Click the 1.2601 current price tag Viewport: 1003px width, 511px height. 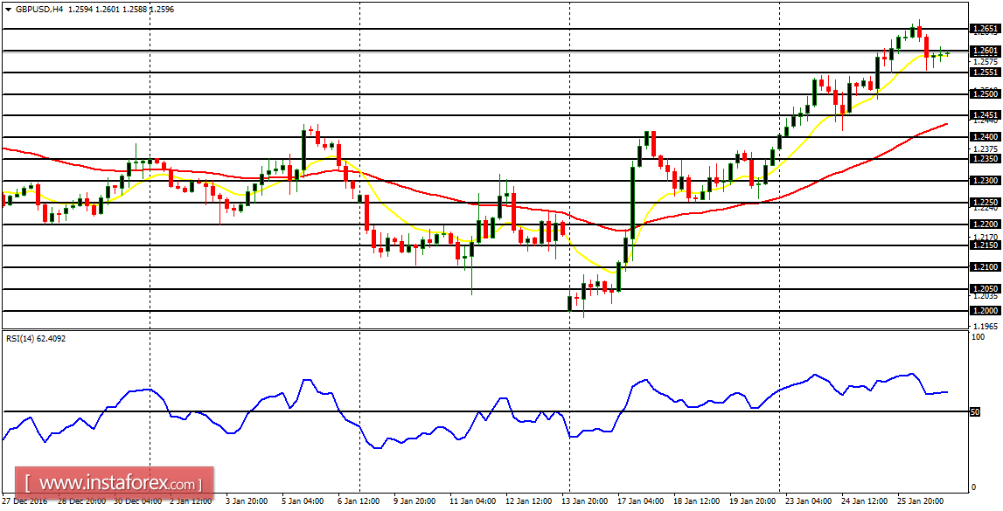[984, 51]
